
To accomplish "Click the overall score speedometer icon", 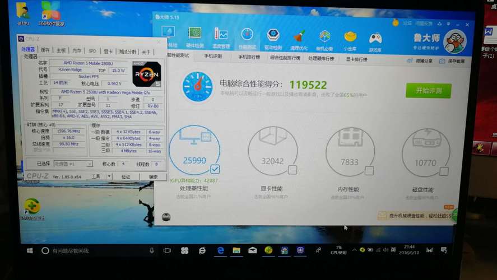I will 198,86.
